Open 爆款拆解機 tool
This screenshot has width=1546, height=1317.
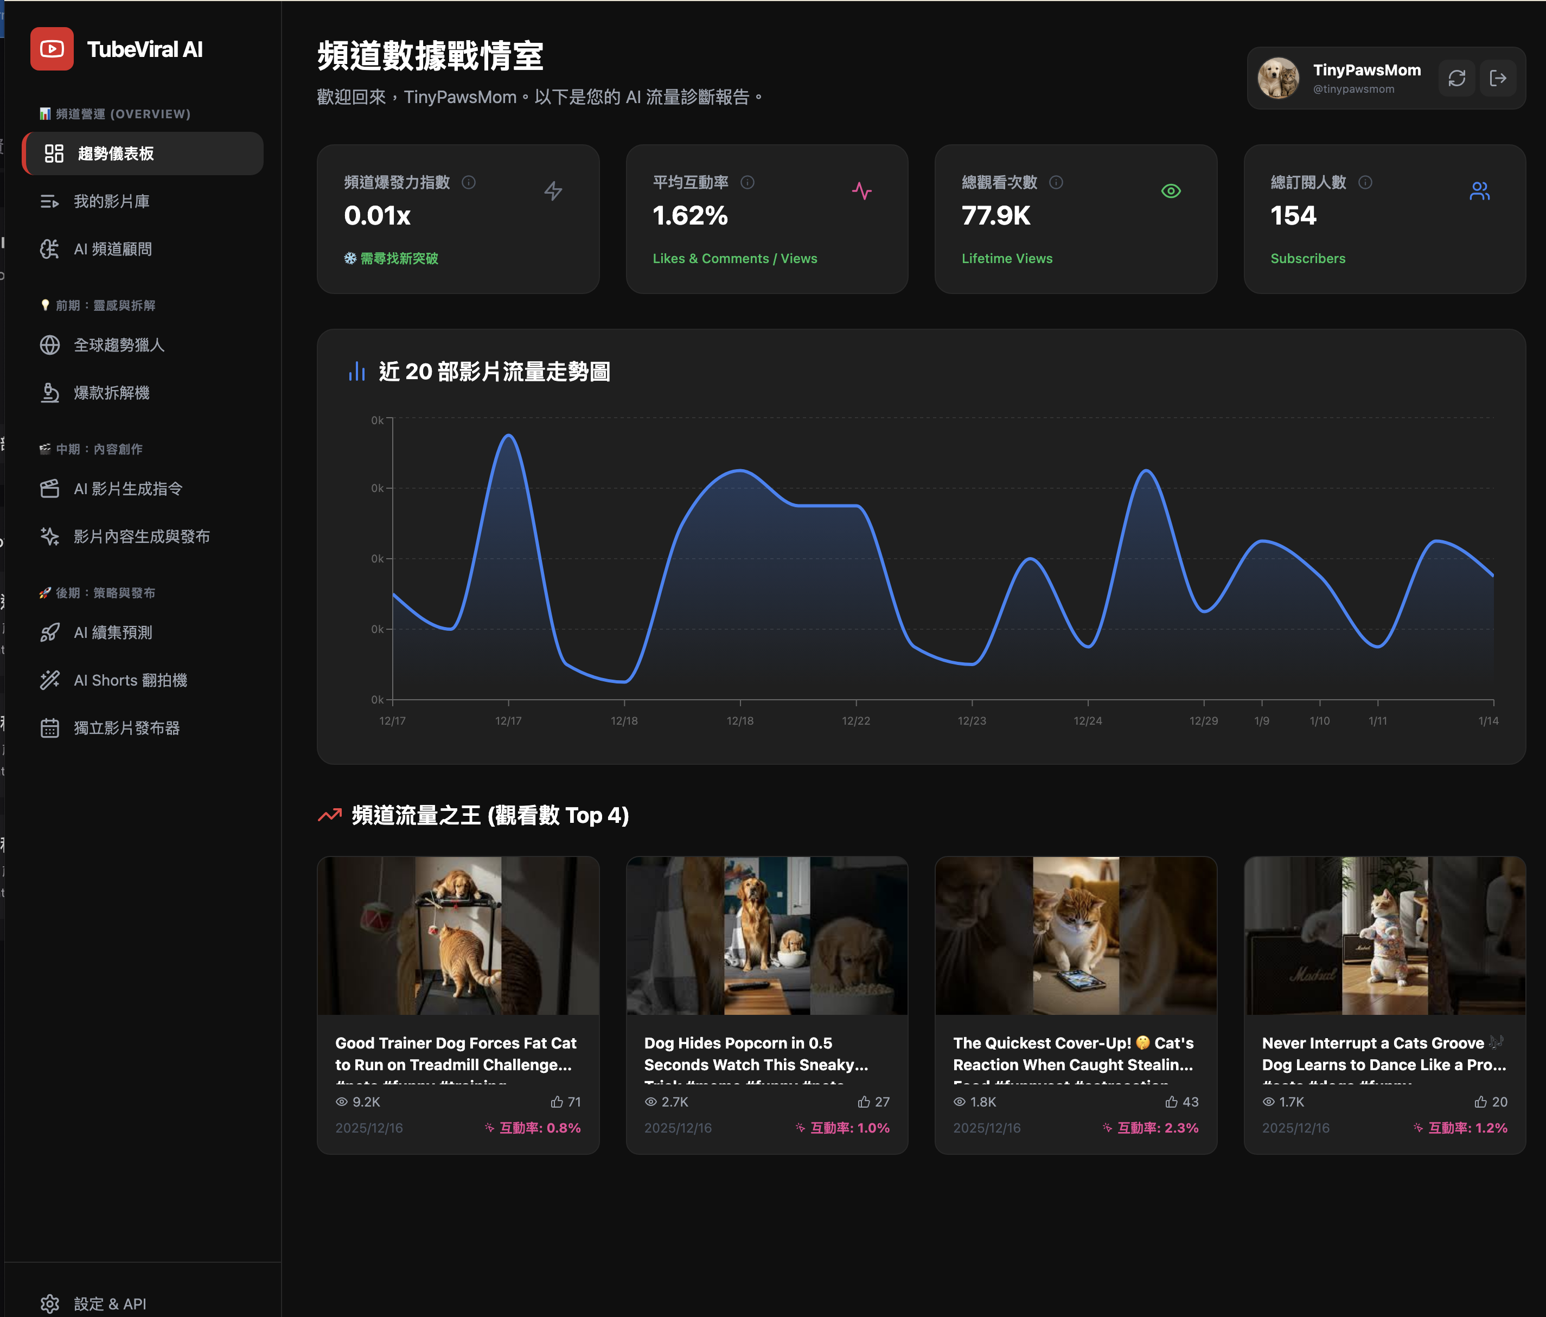[143, 393]
